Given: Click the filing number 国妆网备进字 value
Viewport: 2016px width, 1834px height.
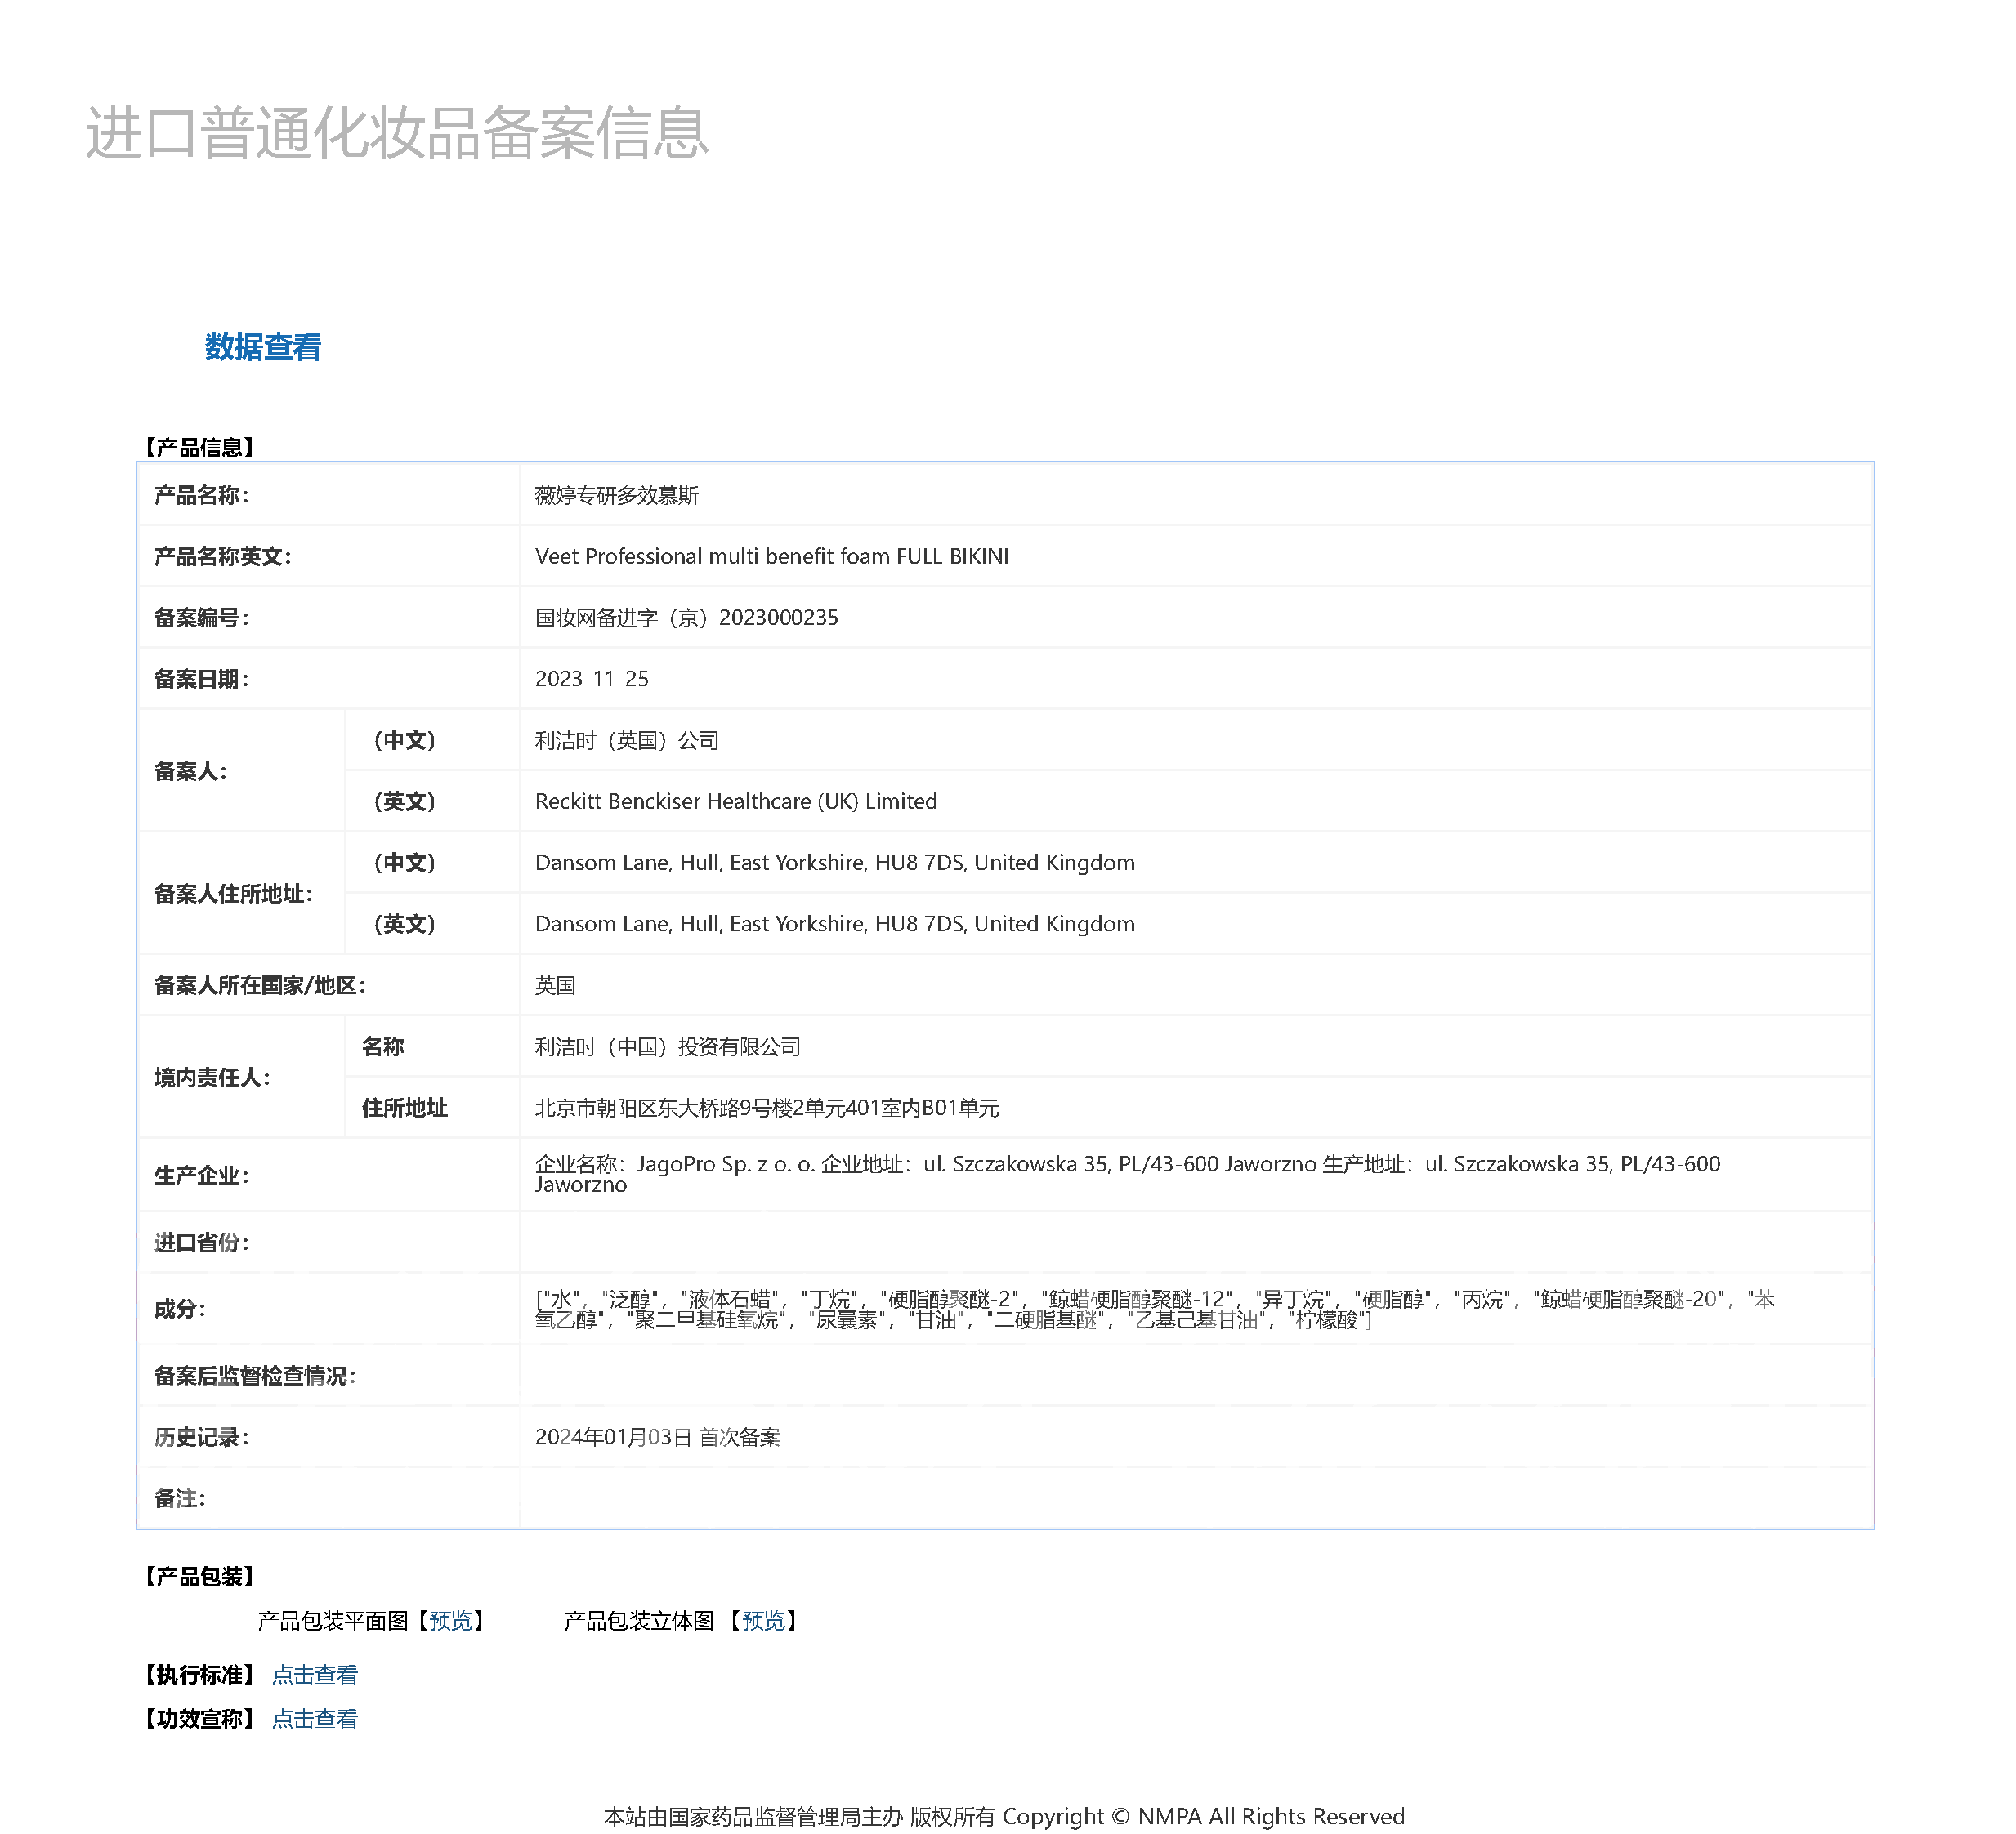Looking at the screenshot, I should tap(687, 618).
